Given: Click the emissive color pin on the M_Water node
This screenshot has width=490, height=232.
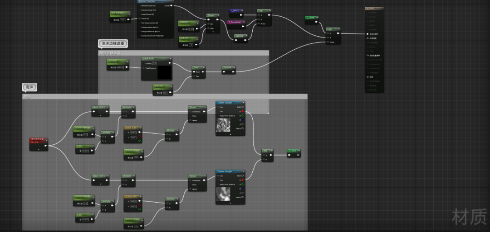Looking at the screenshot, I should (367, 33).
